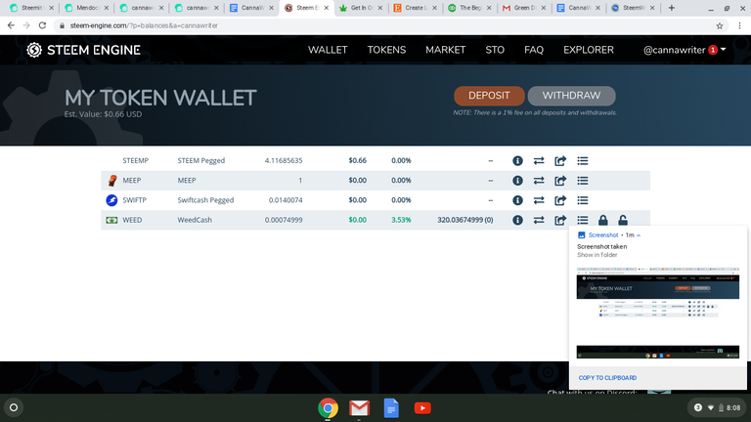Open Gmail from the shelf

[359, 408]
